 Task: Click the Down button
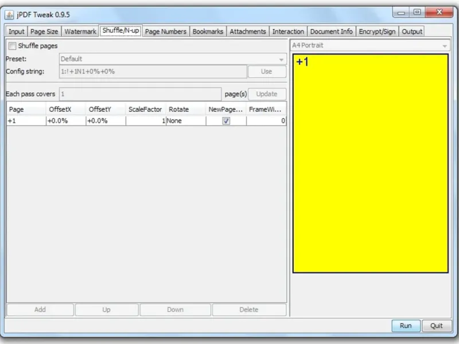pyautogui.click(x=176, y=310)
